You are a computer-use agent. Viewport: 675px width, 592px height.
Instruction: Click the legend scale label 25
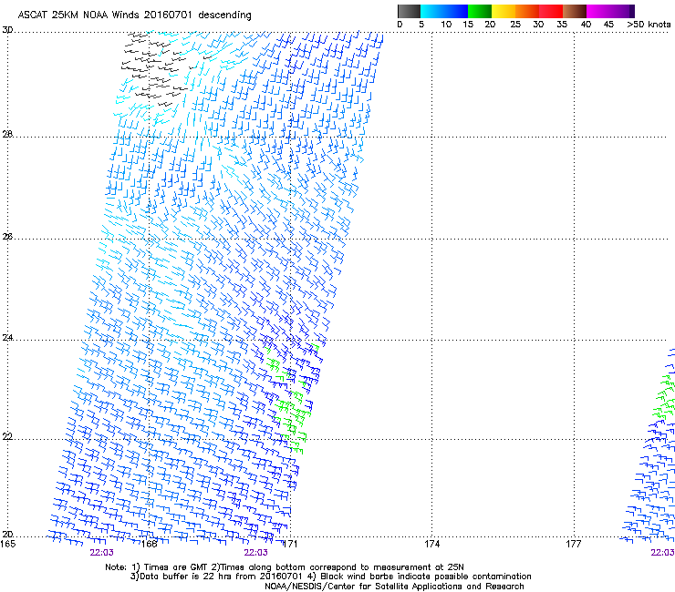pos(515,25)
